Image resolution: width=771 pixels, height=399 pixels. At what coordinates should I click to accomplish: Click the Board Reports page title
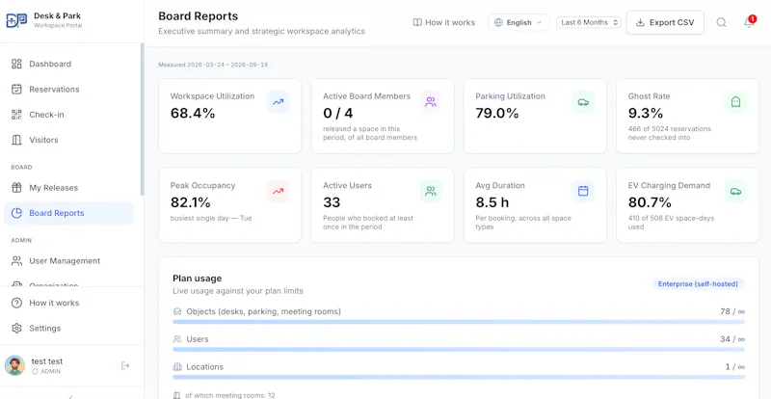coord(199,16)
